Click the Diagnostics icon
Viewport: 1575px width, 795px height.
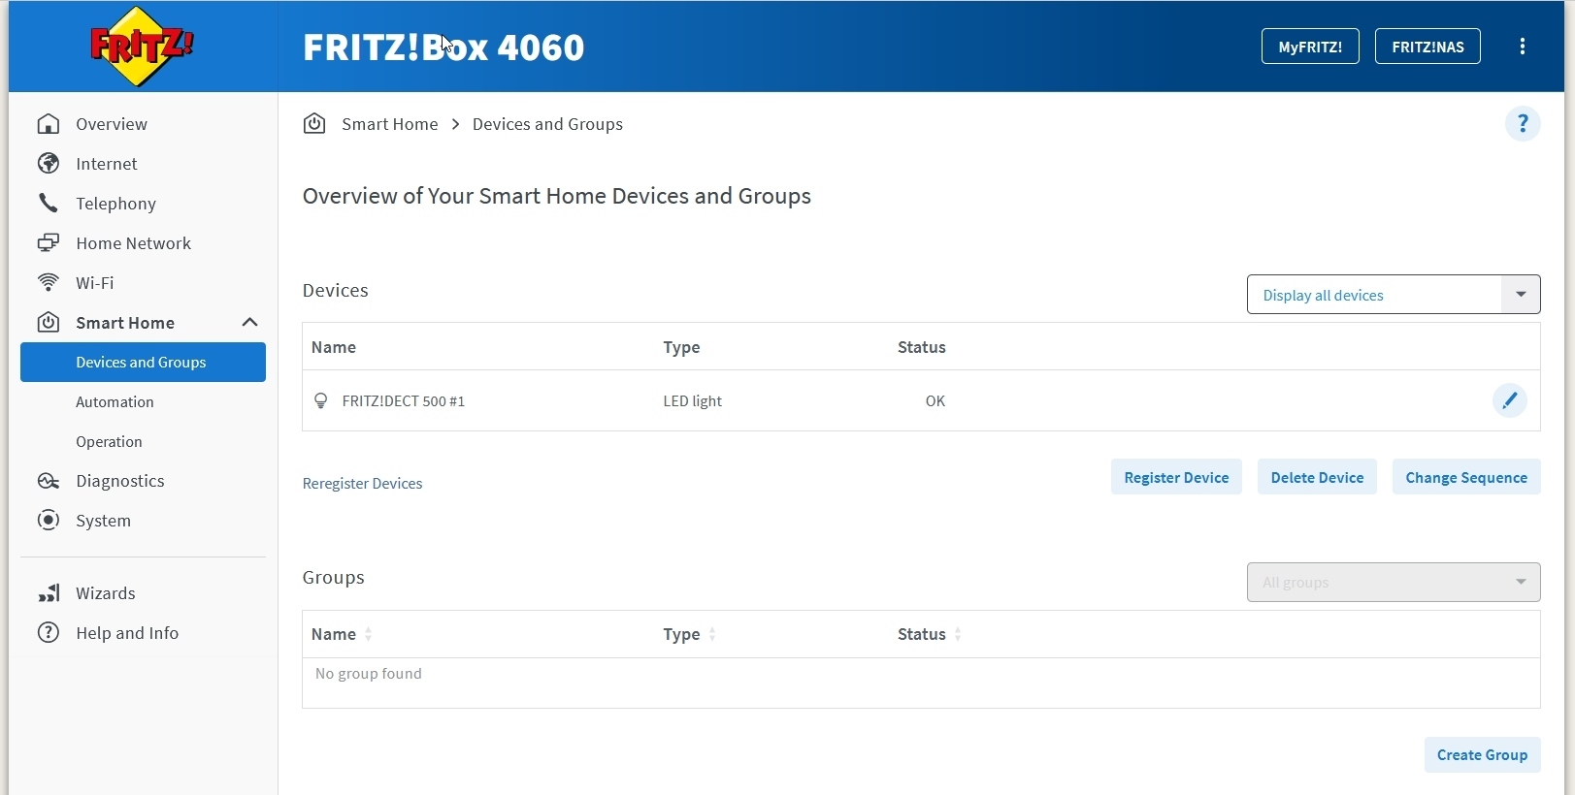coord(49,481)
